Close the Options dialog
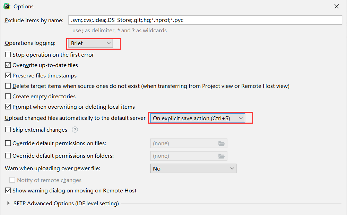Screen dimensions: 347x215 coord(336,6)
